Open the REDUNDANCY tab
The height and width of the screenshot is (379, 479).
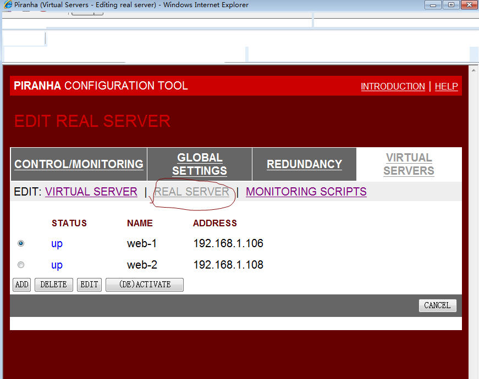click(304, 164)
